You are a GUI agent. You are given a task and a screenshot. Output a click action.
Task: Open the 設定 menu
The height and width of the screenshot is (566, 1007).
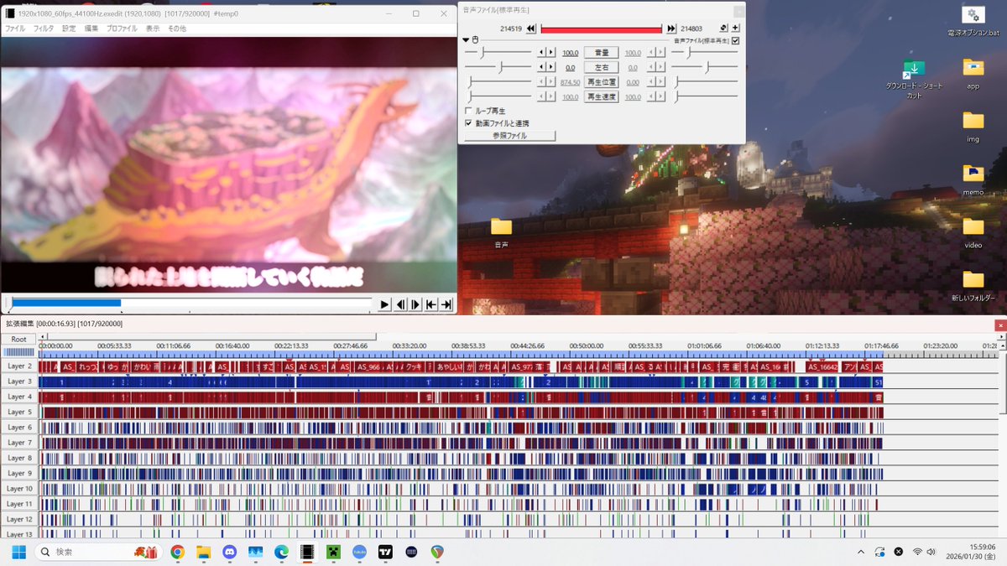pos(69,29)
